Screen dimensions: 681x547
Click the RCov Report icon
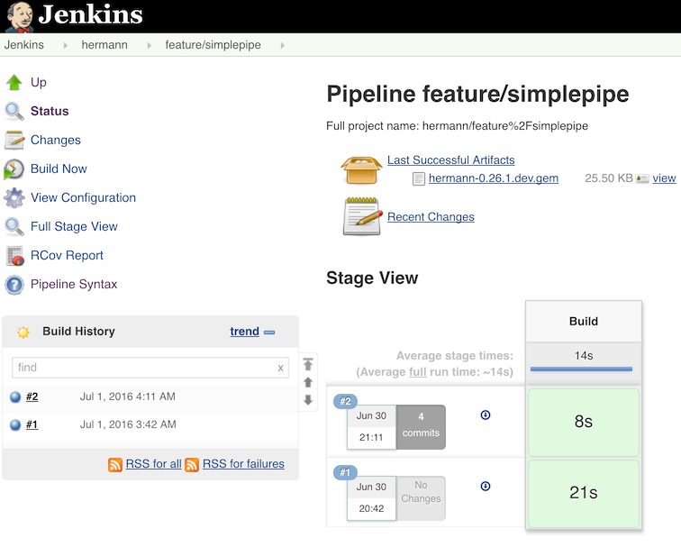click(14, 255)
